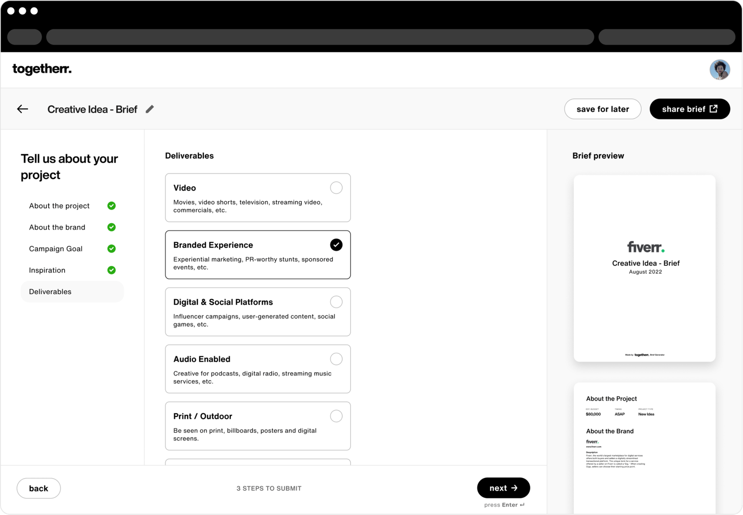
Task: Open the About the Project preview page thumbnail
Action: click(645, 448)
